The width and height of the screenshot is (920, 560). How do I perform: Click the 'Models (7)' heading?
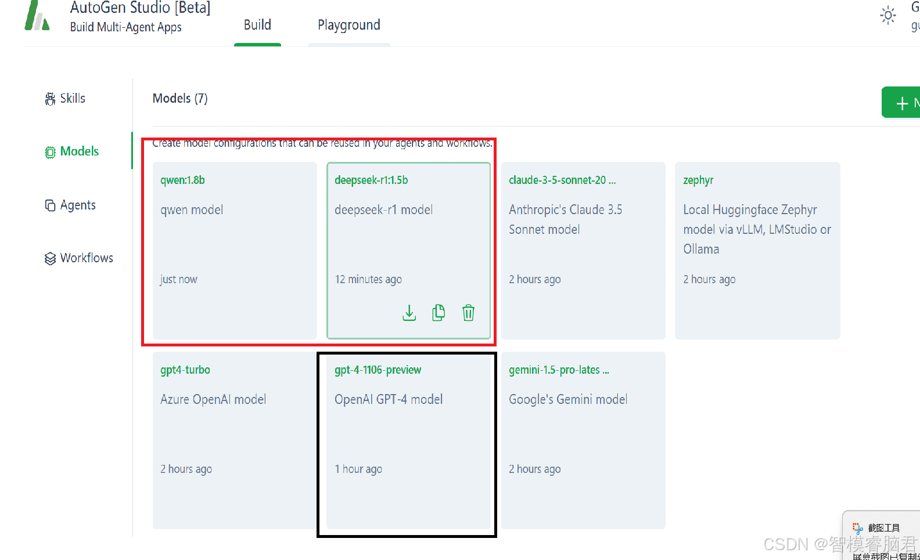coord(180,99)
